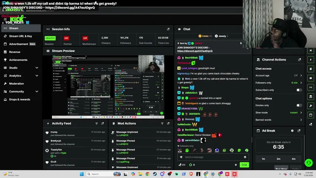Pop out the Mod Actions panel

click(168, 123)
